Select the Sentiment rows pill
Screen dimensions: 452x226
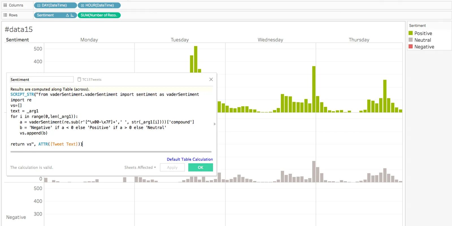click(55, 15)
